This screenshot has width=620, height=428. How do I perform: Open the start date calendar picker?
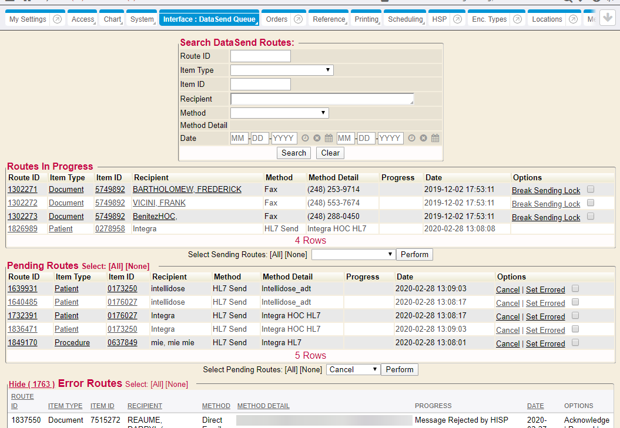coord(329,139)
